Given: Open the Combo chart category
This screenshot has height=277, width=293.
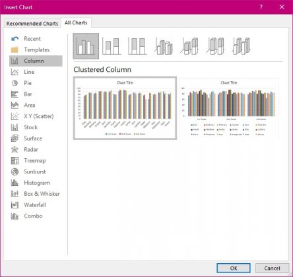Looking at the screenshot, I should coord(36,216).
